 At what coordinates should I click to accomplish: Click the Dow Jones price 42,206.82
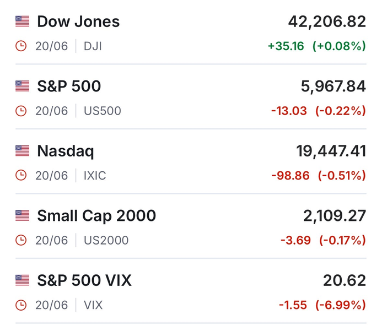point(327,22)
